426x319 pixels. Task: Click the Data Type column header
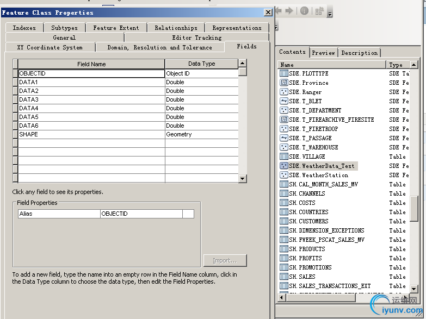tap(202, 64)
